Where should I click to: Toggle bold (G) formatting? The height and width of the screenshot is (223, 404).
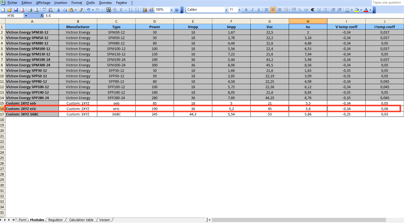pos(246,10)
